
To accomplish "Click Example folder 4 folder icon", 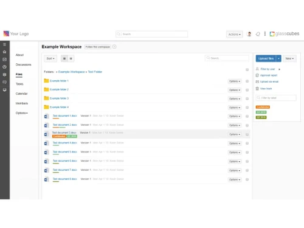I will click(x=46, y=107).
